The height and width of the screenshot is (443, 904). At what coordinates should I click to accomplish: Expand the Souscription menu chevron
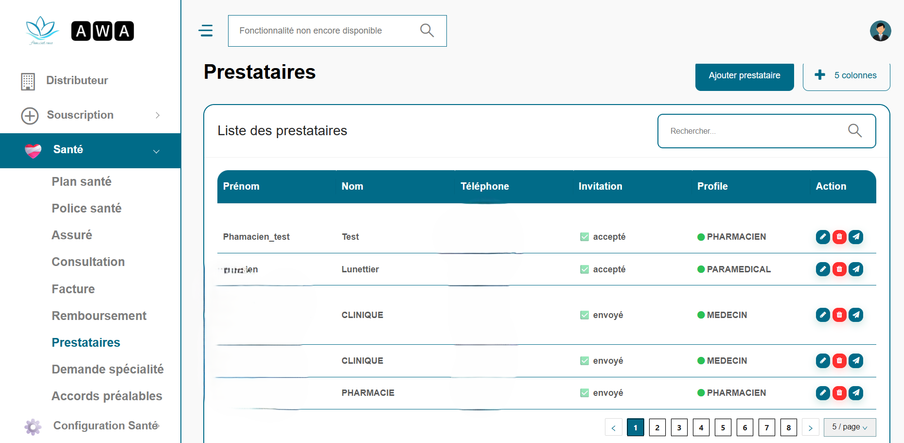pyautogui.click(x=158, y=115)
